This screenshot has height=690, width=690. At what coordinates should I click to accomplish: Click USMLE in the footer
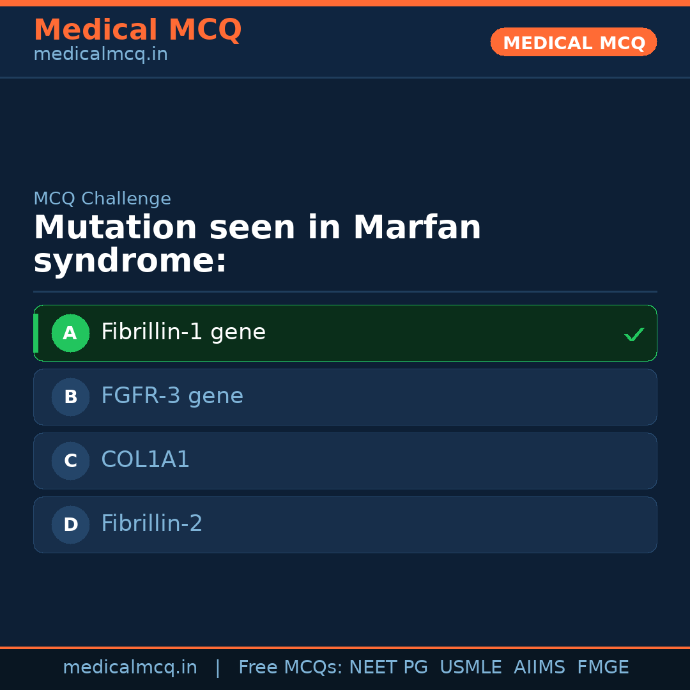click(x=470, y=668)
